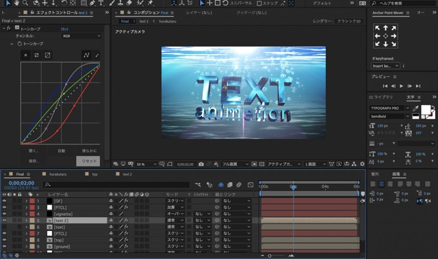438x259 pixels.
Task: Select the Rectangle shape tool
Action: [x=83, y=3]
